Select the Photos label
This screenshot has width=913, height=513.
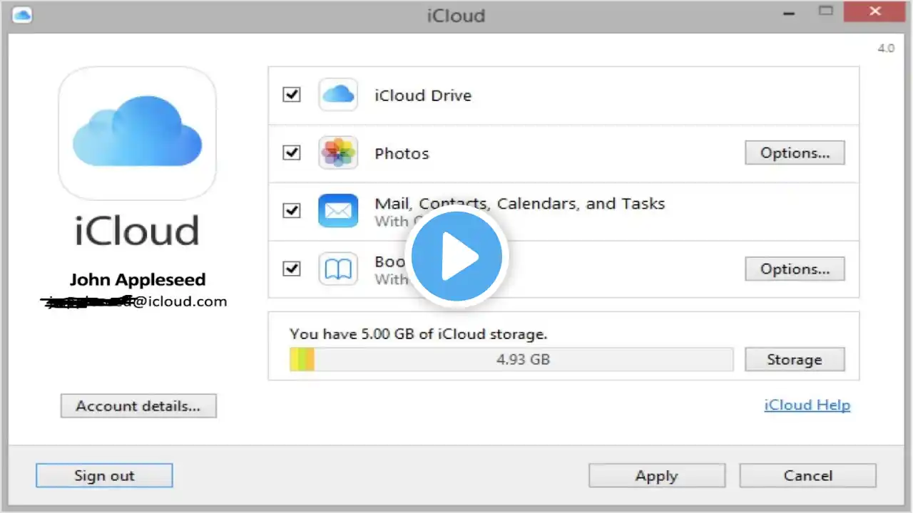click(x=402, y=153)
